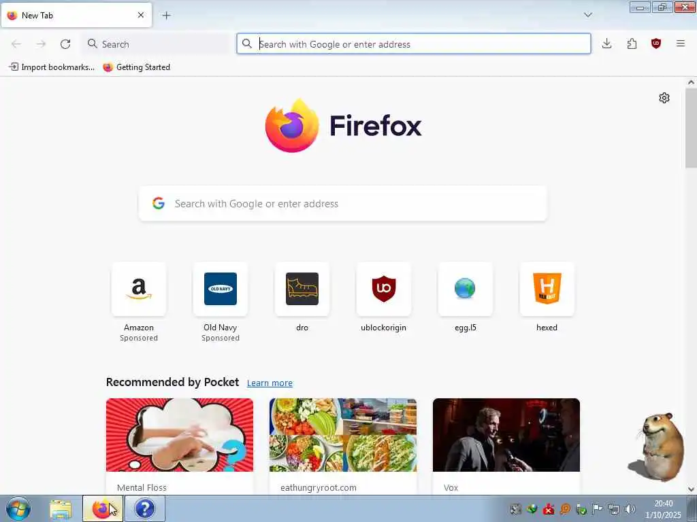Viewport: 697px width, 522px height.
Task: Reload the current page
Action: pos(65,44)
